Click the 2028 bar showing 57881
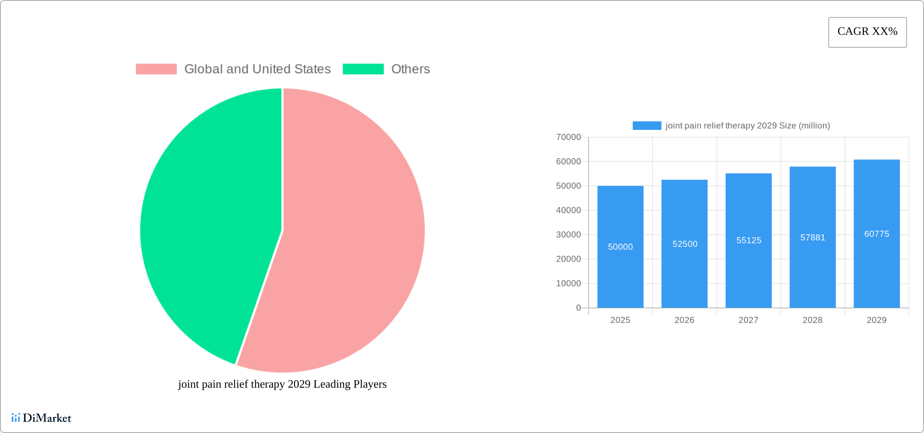Screen dimensions: 924x433 coord(813,237)
